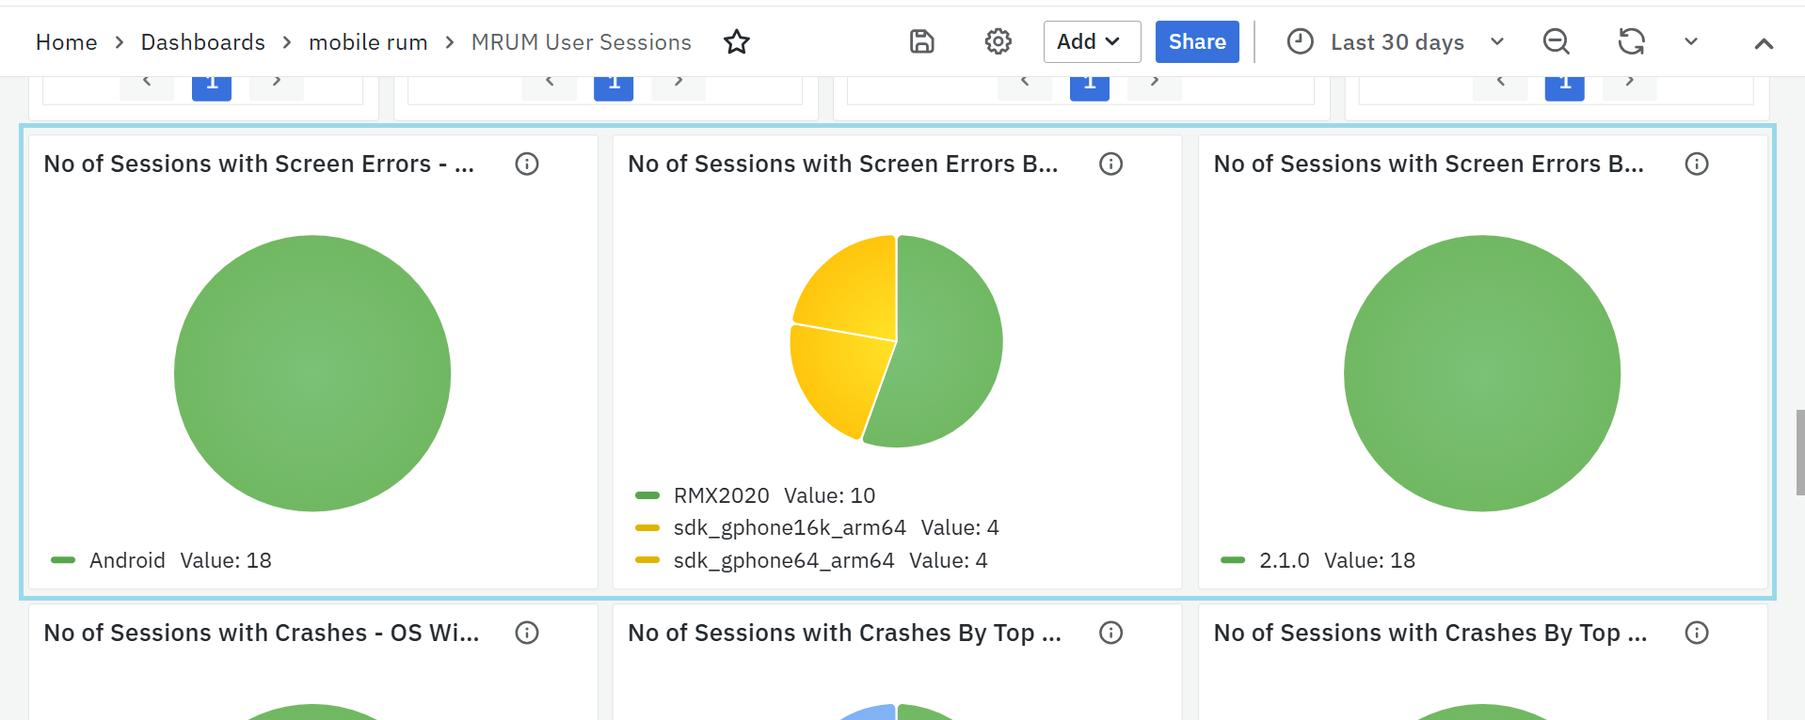Toggle RMX2020 legend series

721,495
